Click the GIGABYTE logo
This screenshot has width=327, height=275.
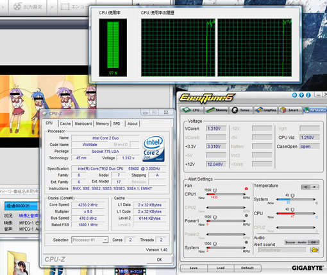point(308,268)
